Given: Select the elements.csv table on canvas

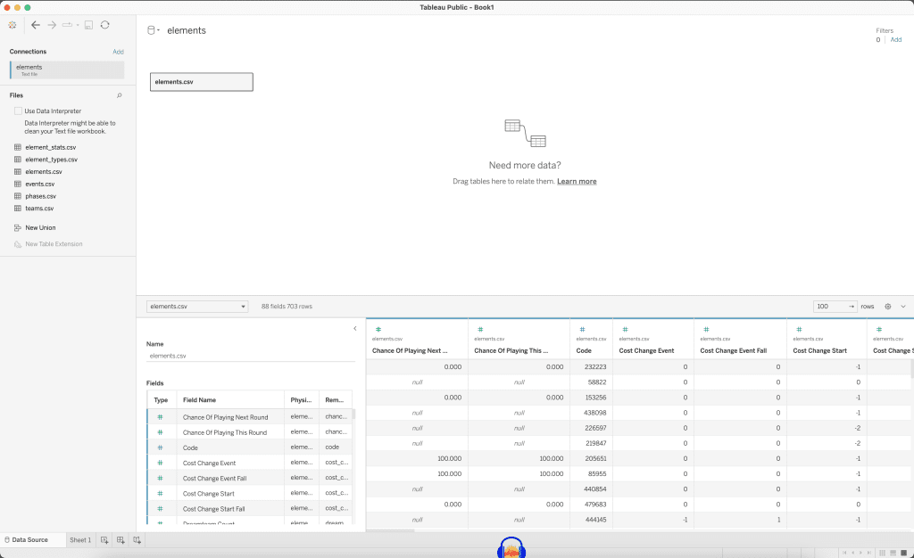Looking at the screenshot, I should [x=202, y=82].
